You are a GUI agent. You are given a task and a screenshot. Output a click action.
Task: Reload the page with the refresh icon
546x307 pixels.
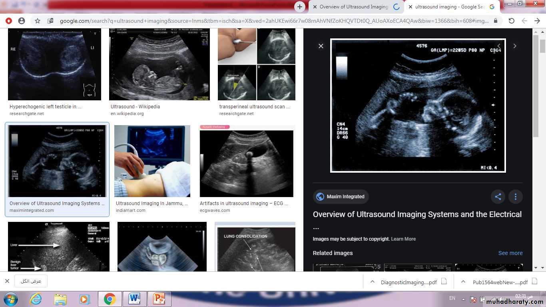tap(511, 21)
